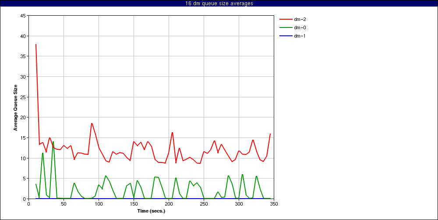Image resolution: width=438 pixels, height=220 pixels.
Task: Click the blue dm-1 legend line swatch
Action: pos(286,36)
